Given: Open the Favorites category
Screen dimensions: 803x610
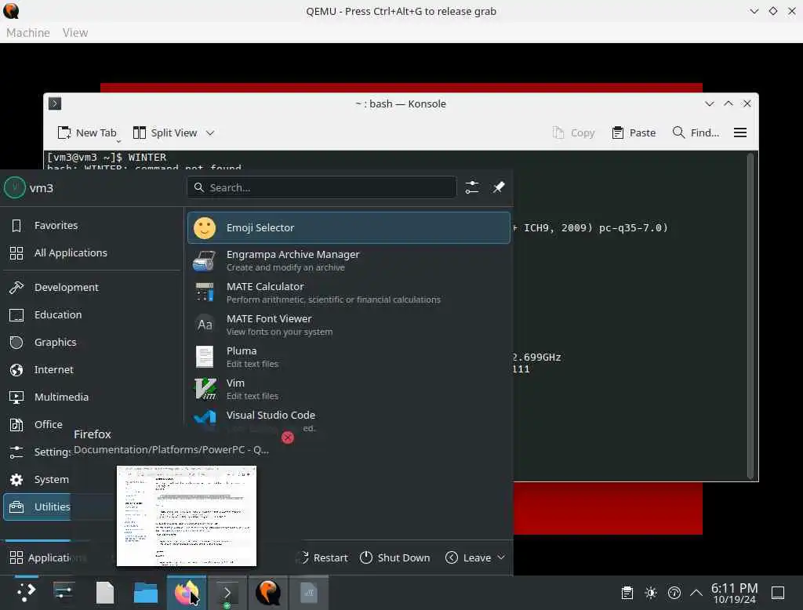Looking at the screenshot, I should coord(93,225).
